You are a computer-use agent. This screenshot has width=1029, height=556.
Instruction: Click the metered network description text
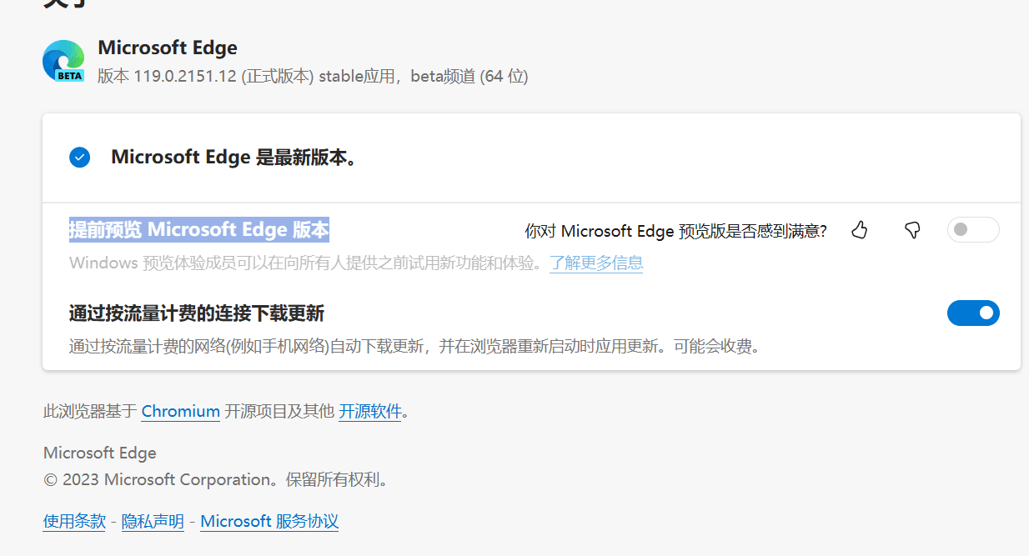(x=416, y=346)
